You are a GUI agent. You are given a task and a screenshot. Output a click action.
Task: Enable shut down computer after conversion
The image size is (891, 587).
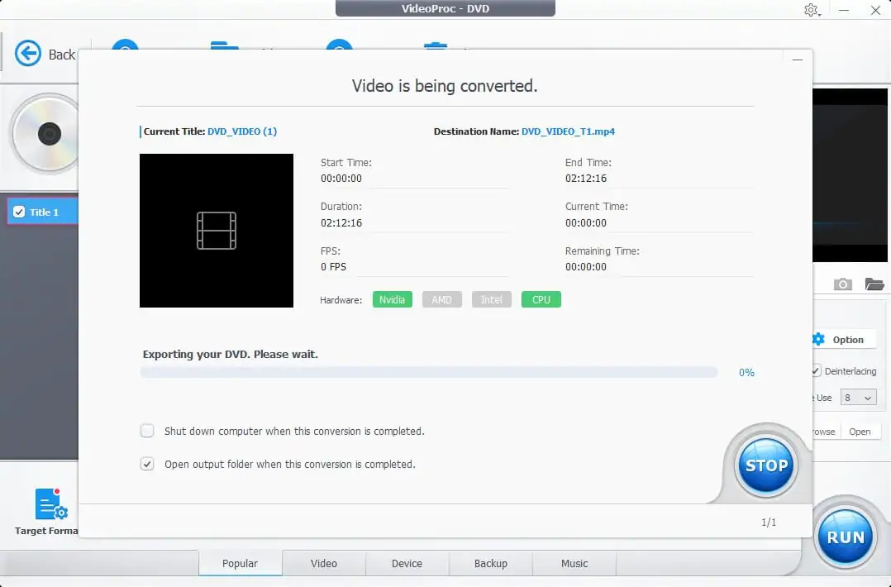tap(147, 431)
